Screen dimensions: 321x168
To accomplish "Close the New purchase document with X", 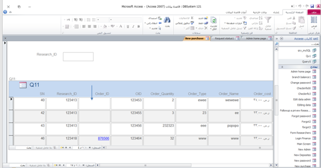I will (5, 38).
